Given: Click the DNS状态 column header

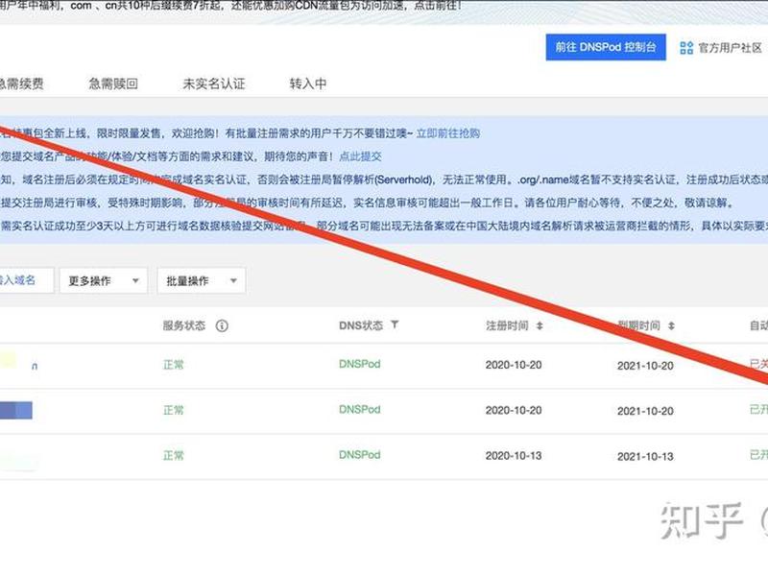Looking at the screenshot, I should tap(361, 325).
